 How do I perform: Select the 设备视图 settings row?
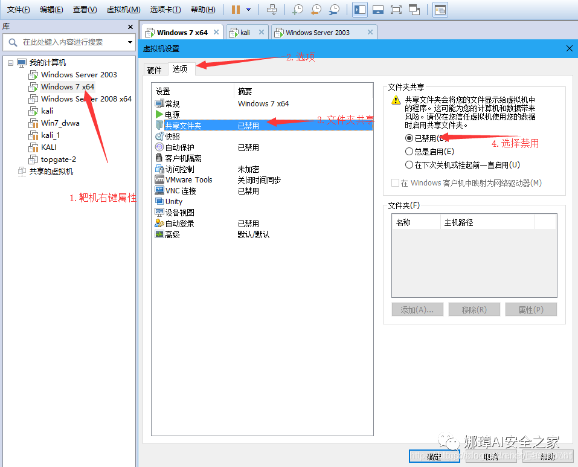[x=263, y=213]
